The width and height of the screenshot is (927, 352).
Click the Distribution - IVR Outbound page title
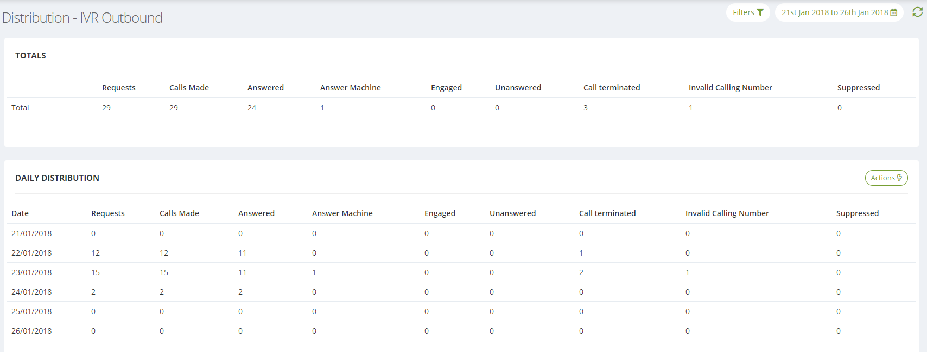(x=82, y=18)
